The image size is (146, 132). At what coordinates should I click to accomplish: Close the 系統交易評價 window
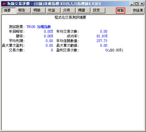[142, 4]
